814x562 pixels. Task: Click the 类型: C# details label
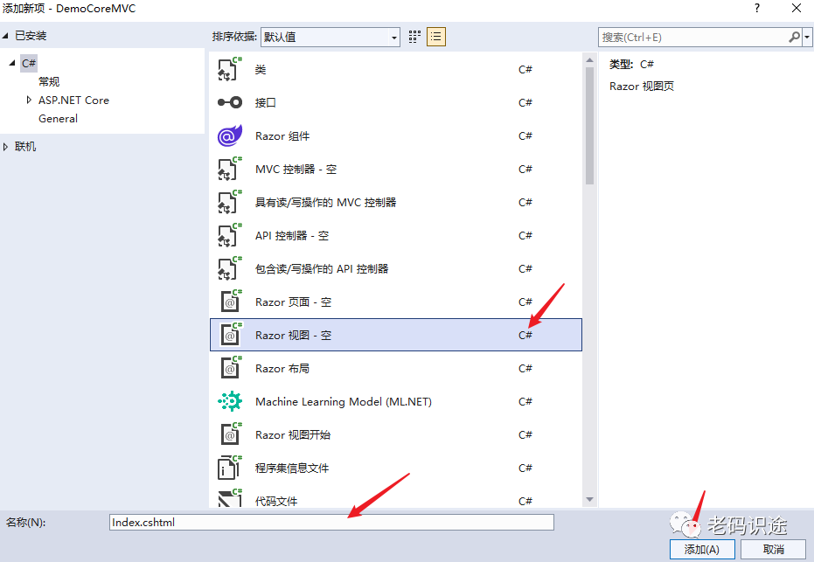click(631, 65)
